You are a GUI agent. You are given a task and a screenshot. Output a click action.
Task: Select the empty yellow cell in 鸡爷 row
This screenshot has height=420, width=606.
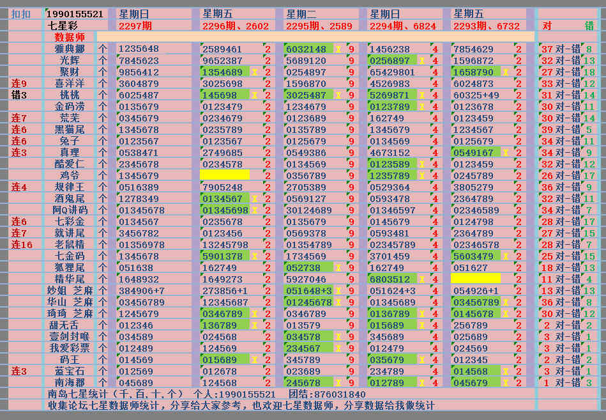[x=224, y=175]
